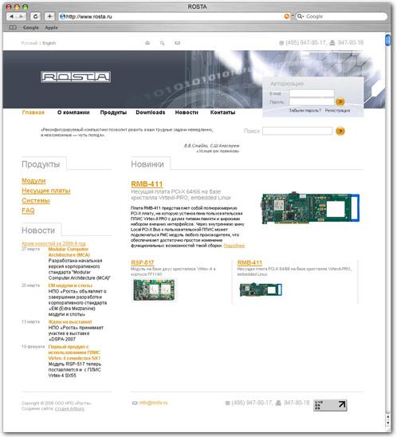Click the scrollbar down arrow
Viewport: 397px width, 437px height.
[387, 423]
